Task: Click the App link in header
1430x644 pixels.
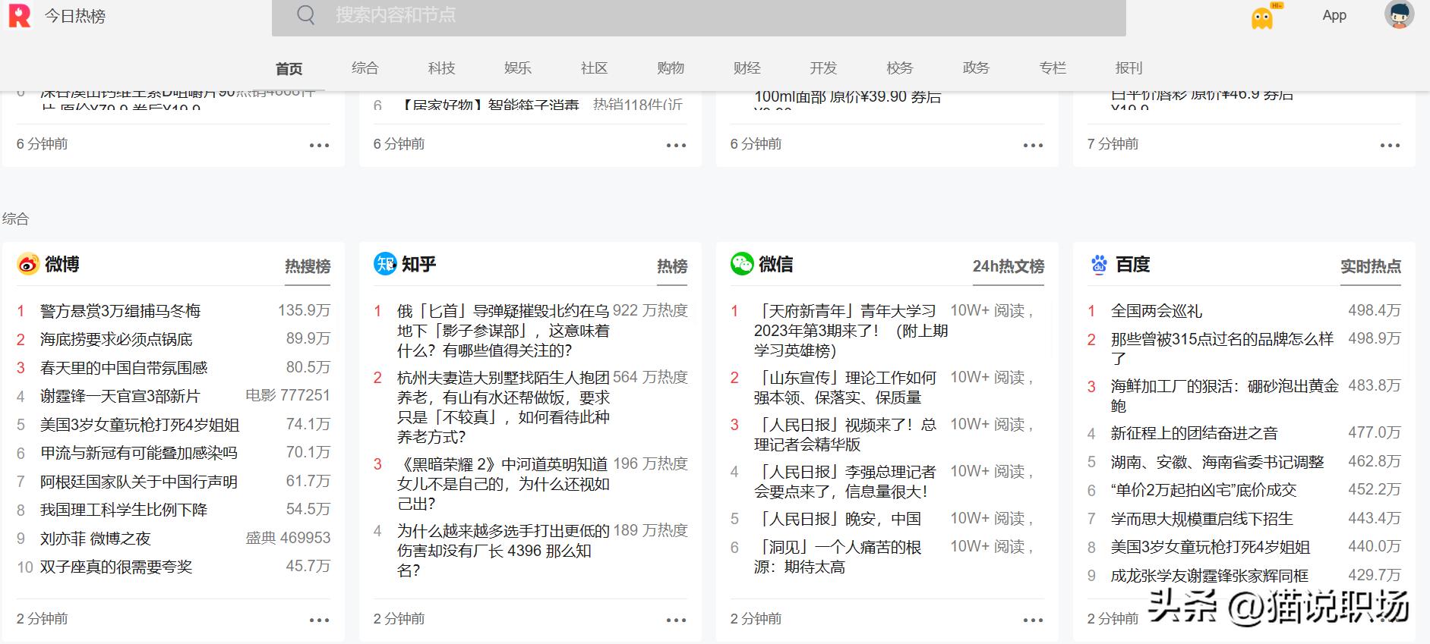Action: pyautogui.click(x=1334, y=15)
